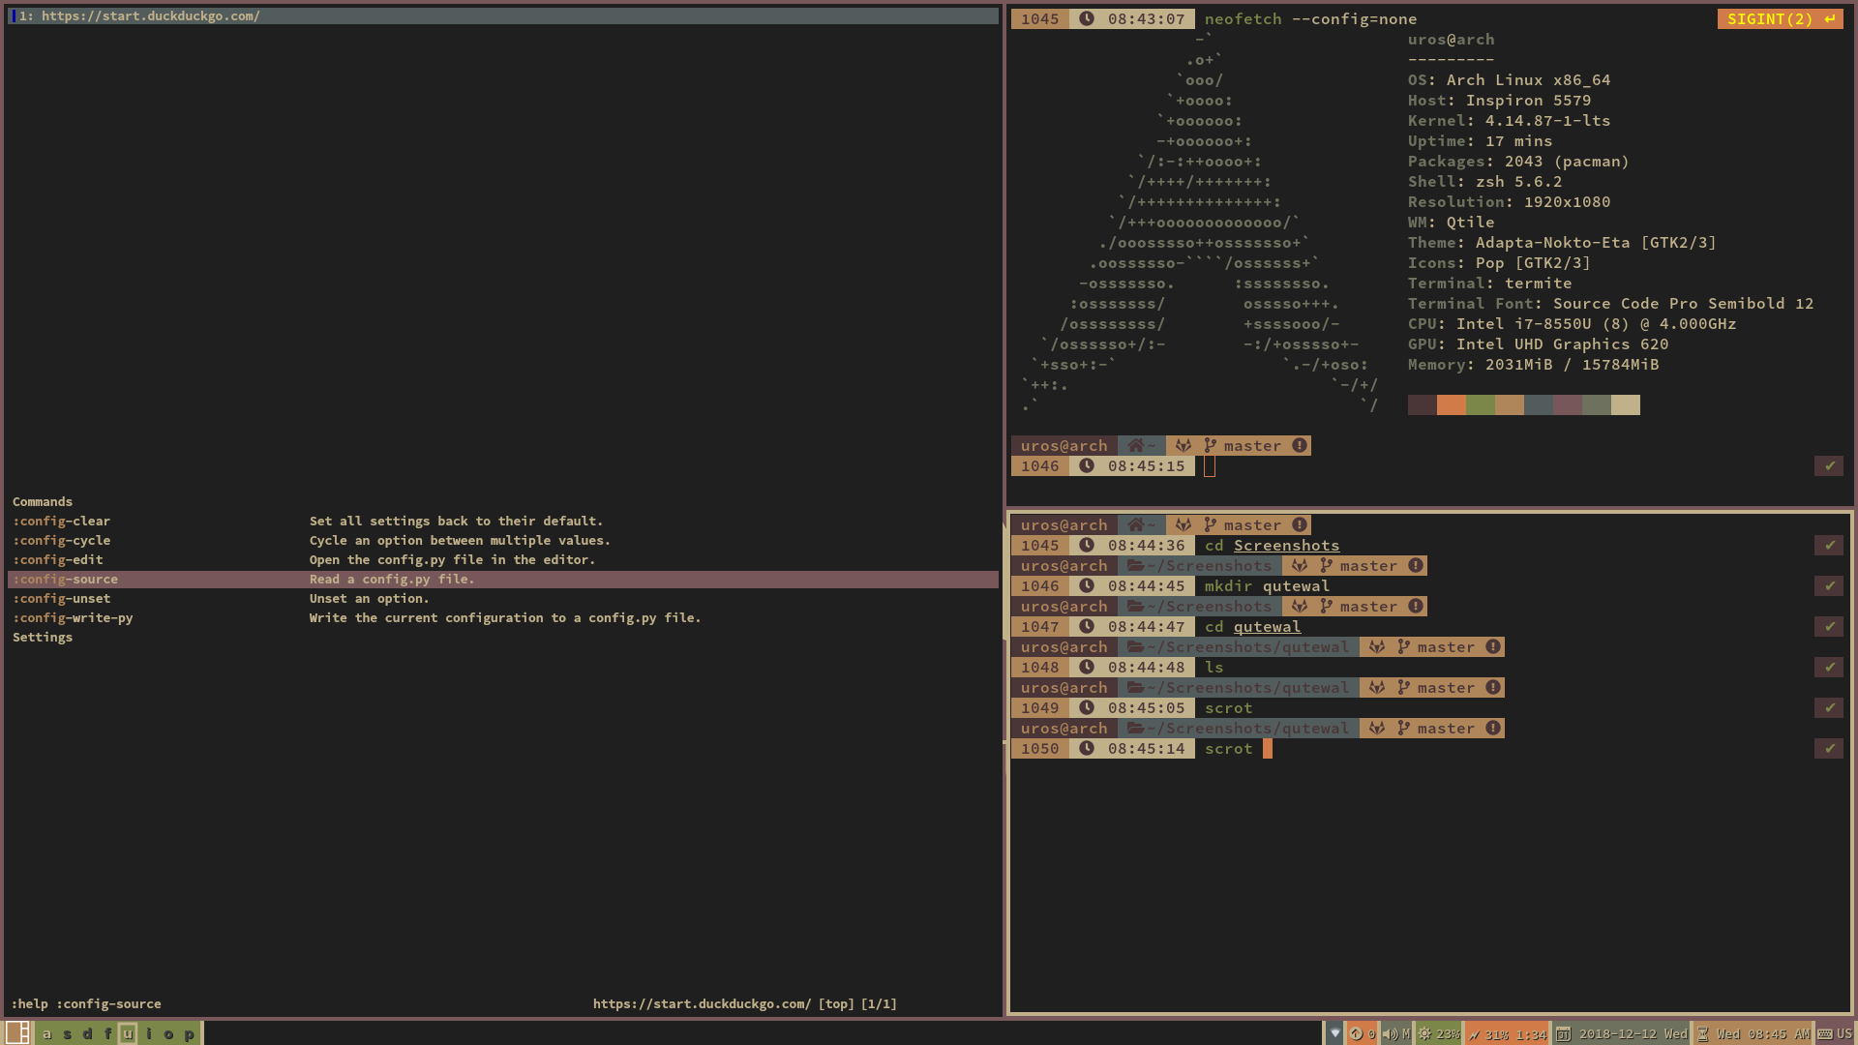Click checkmark on the 'cd qutewal' line
Image resolution: width=1858 pixels, height=1045 pixels.
[x=1829, y=626]
